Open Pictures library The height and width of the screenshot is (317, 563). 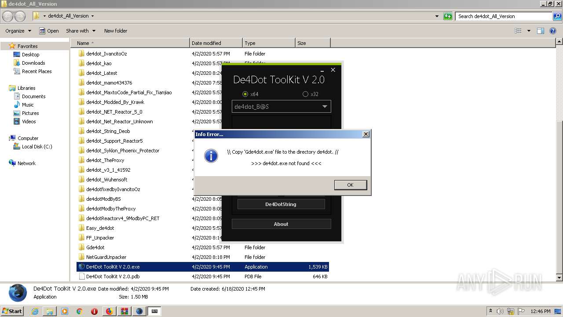(30, 113)
